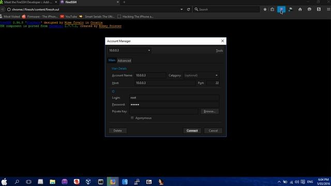
Task: Open the purple round taskbar app
Action: [x=65, y=181]
